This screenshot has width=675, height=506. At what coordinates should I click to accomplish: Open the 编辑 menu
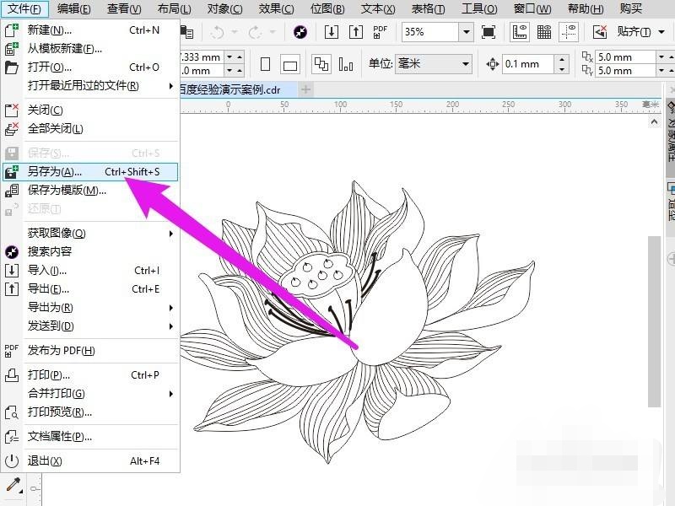(x=74, y=8)
